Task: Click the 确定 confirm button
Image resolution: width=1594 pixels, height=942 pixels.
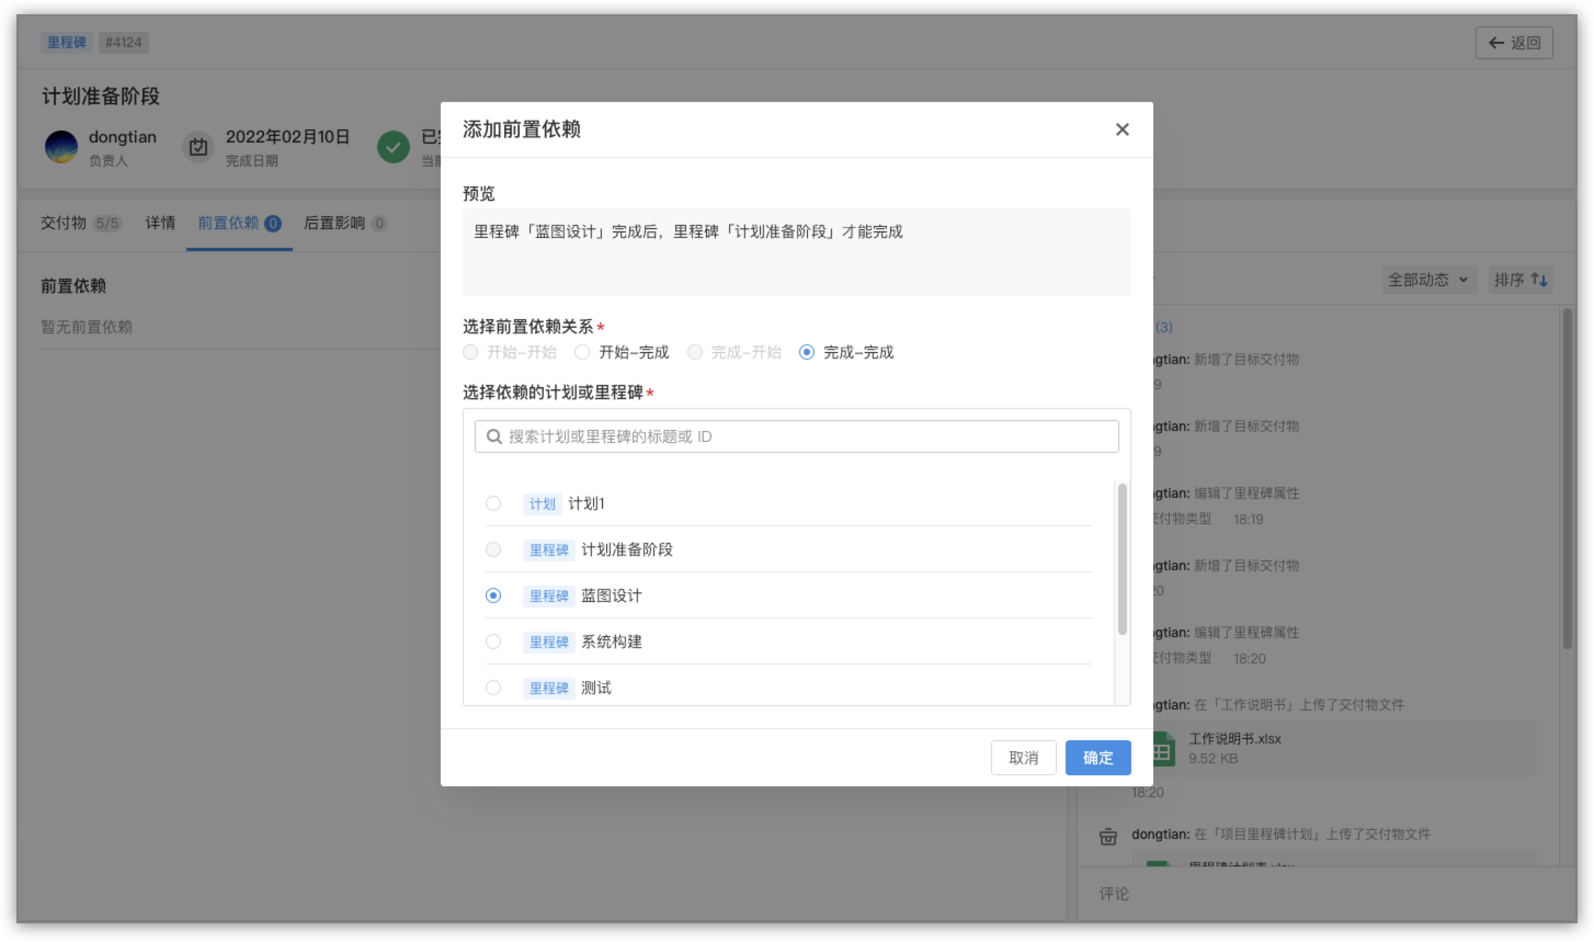Action: click(1098, 757)
